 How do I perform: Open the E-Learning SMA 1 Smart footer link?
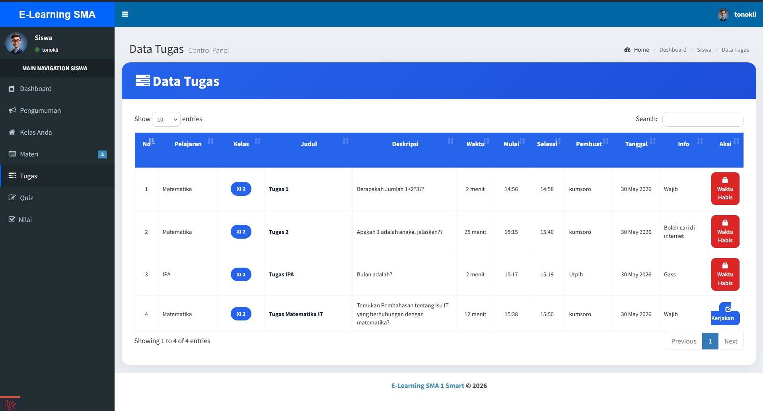428,386
